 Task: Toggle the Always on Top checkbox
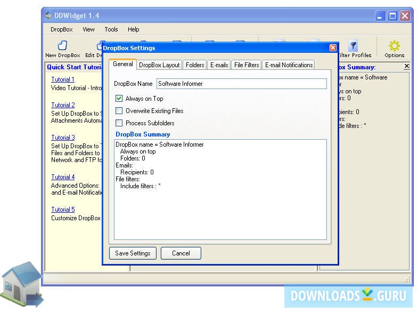coord(119,99)
